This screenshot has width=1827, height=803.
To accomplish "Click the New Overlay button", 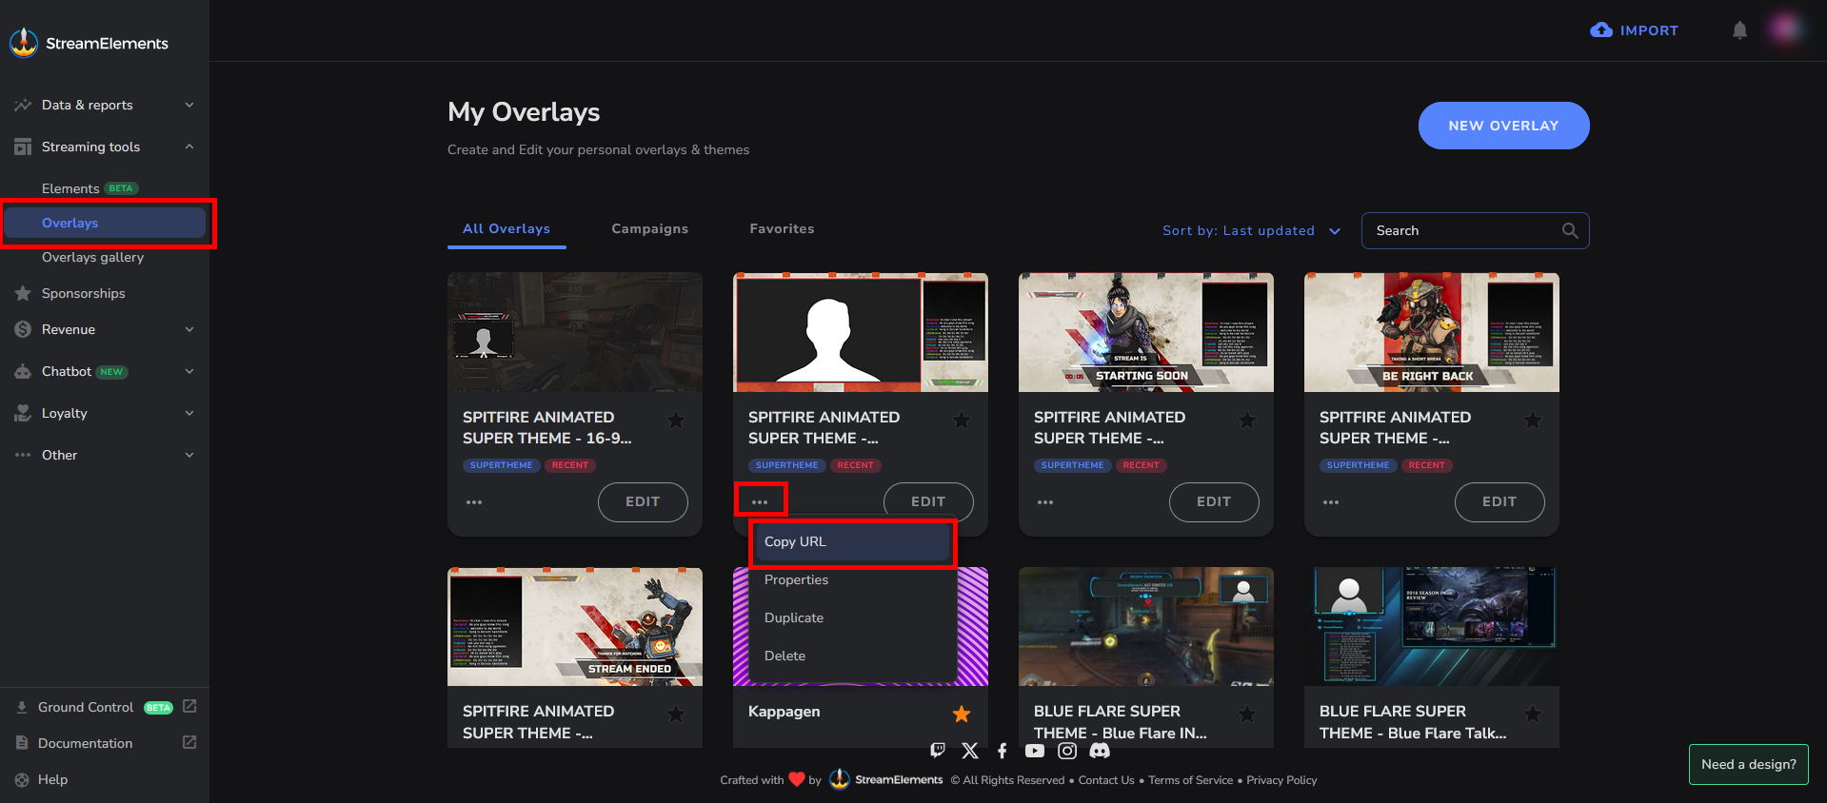I will point(1503,126).
